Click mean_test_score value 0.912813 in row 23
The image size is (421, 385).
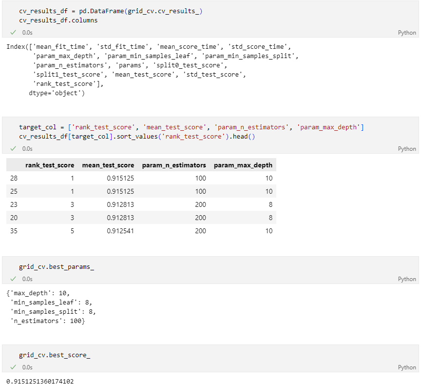pos(120,204)
